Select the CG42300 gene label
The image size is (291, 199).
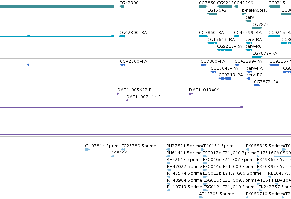tap(129, 3)
